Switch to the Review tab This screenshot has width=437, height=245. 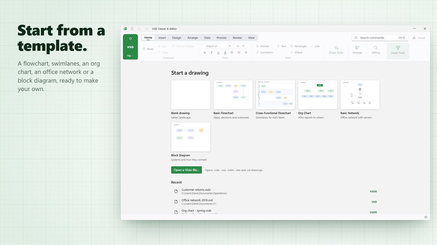click(237, 38)
